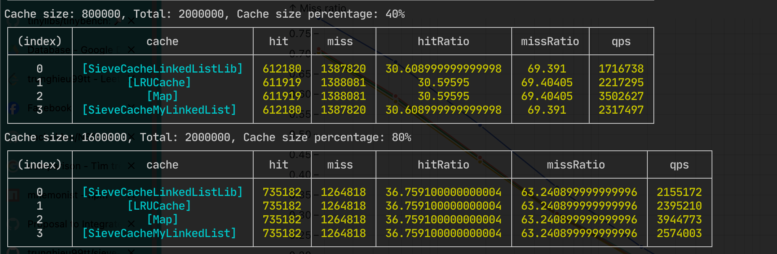This screenshot has width=777, height=254.
Task: Click the qps header in the 80% table
Action: pyautogui.click(x=679, y=165)
